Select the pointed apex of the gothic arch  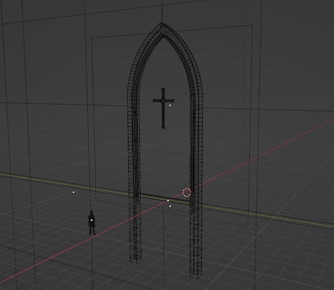pos(162,26)
